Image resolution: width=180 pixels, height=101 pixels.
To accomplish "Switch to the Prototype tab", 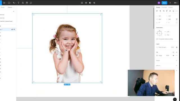I will [x=164, y=7].
